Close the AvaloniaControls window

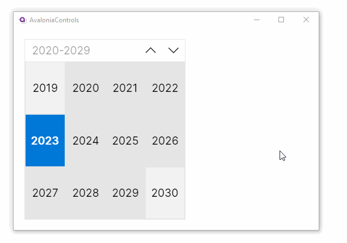[x=306, y=20]
